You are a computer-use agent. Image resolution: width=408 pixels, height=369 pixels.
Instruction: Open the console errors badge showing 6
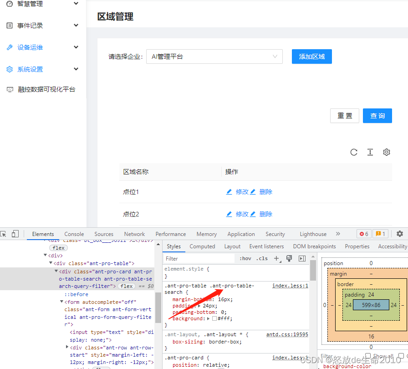(x=363, y=233)
